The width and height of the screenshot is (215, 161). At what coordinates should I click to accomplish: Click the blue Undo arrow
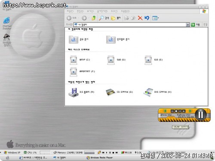click(147, 18)
